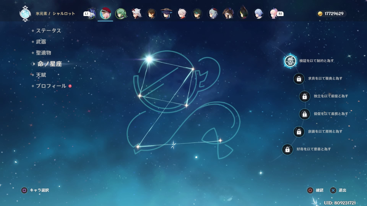The width and height of the screenshot is (367, 206).
Task: Select the 命ノ星座 menu item
Action: coord(50,64)
